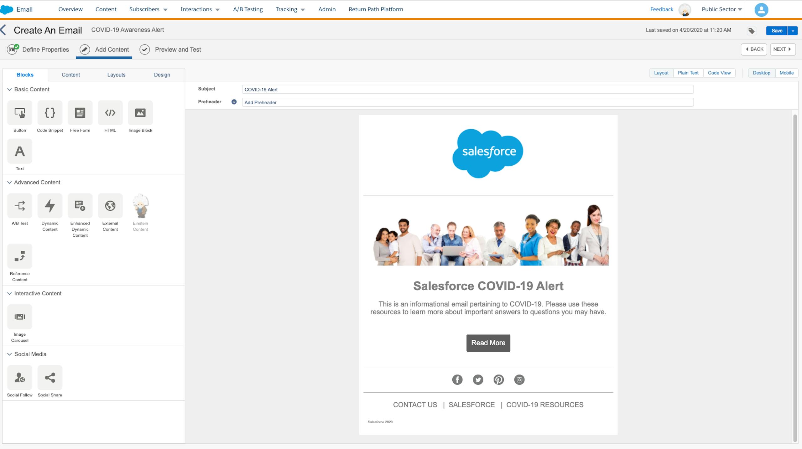Click the Preheader info icon
The height and width of the screenshot is (449, 802).
(x=234, y=102)
